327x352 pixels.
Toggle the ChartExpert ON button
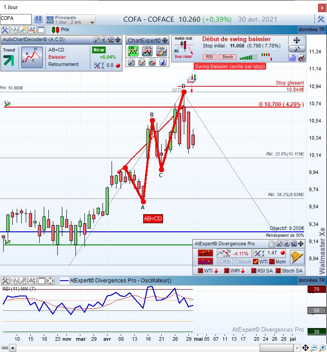click(x=133, y=51)
